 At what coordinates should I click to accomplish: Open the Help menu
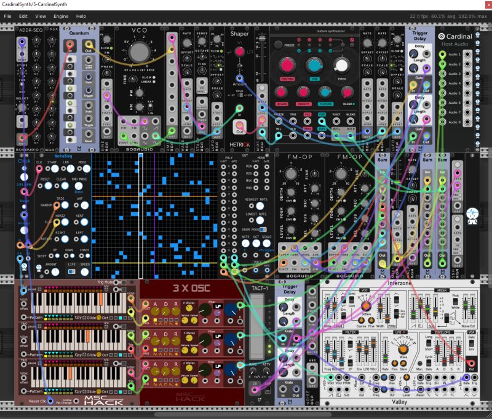pyautogui.click(x=81, y=17)
